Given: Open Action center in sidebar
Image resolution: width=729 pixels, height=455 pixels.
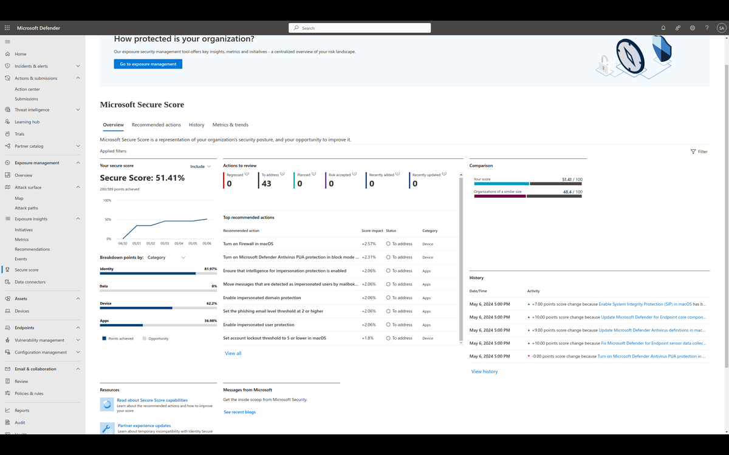Looking at the screenshot, I should (27, 89).
